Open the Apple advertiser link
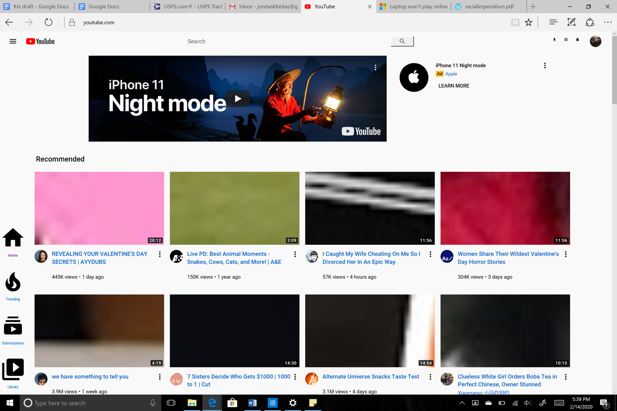617x411 pixels. [x=451, y=74]
